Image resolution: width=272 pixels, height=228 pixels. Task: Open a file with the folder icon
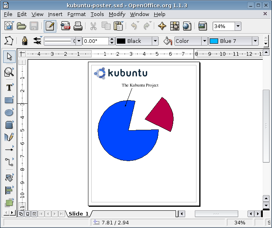(21, 26)
